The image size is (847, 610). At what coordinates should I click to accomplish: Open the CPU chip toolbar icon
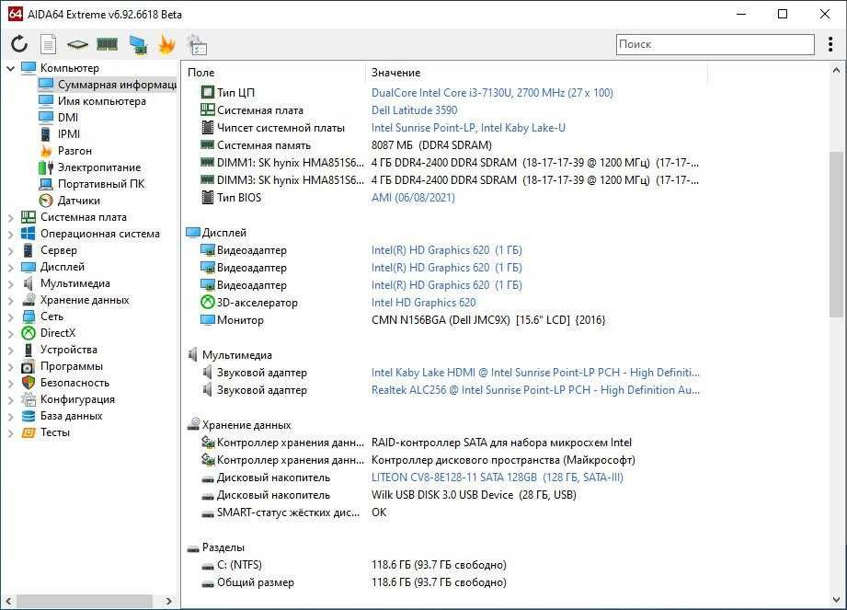(77, 44)
